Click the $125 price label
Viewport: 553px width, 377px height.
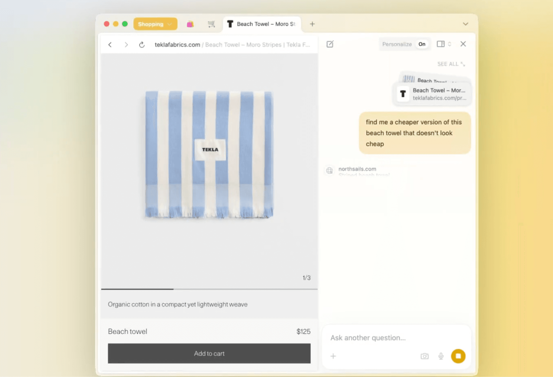pyautogui.click(x=304, y=332)
